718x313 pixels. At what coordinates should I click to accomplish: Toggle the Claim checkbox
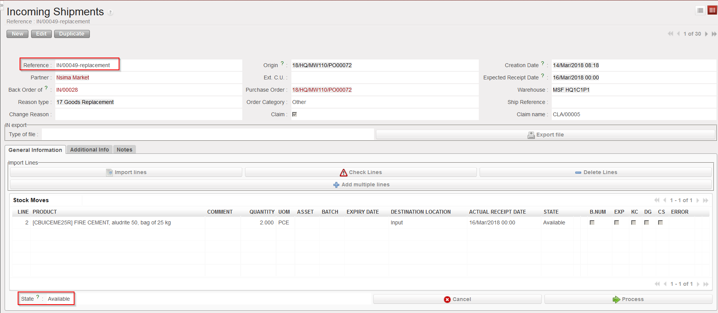[x=294, y=114]
